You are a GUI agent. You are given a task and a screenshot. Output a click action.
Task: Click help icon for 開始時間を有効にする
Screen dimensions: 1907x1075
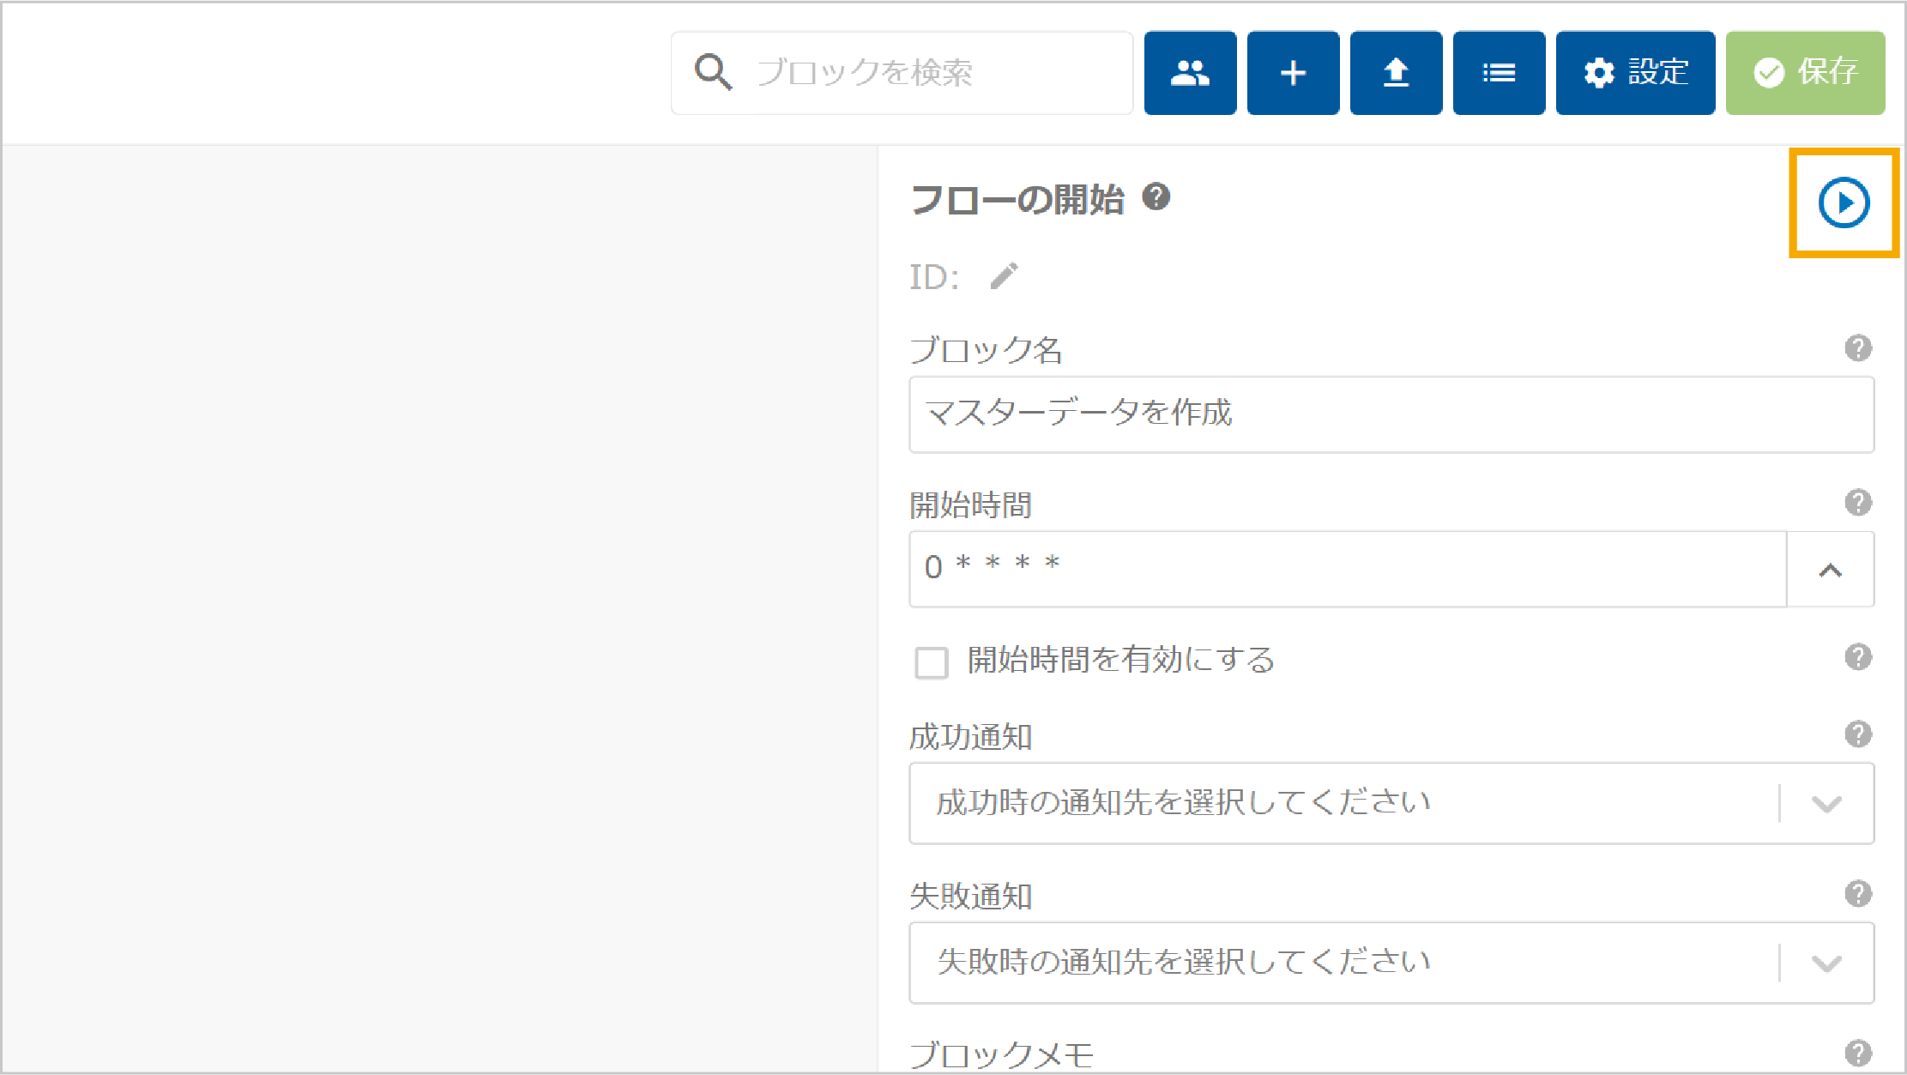click(x=1858, y=657)
